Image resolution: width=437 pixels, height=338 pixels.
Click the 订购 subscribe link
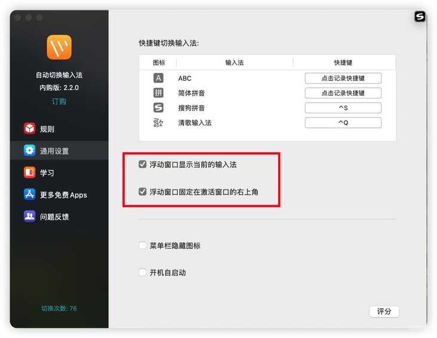[59, 102]
